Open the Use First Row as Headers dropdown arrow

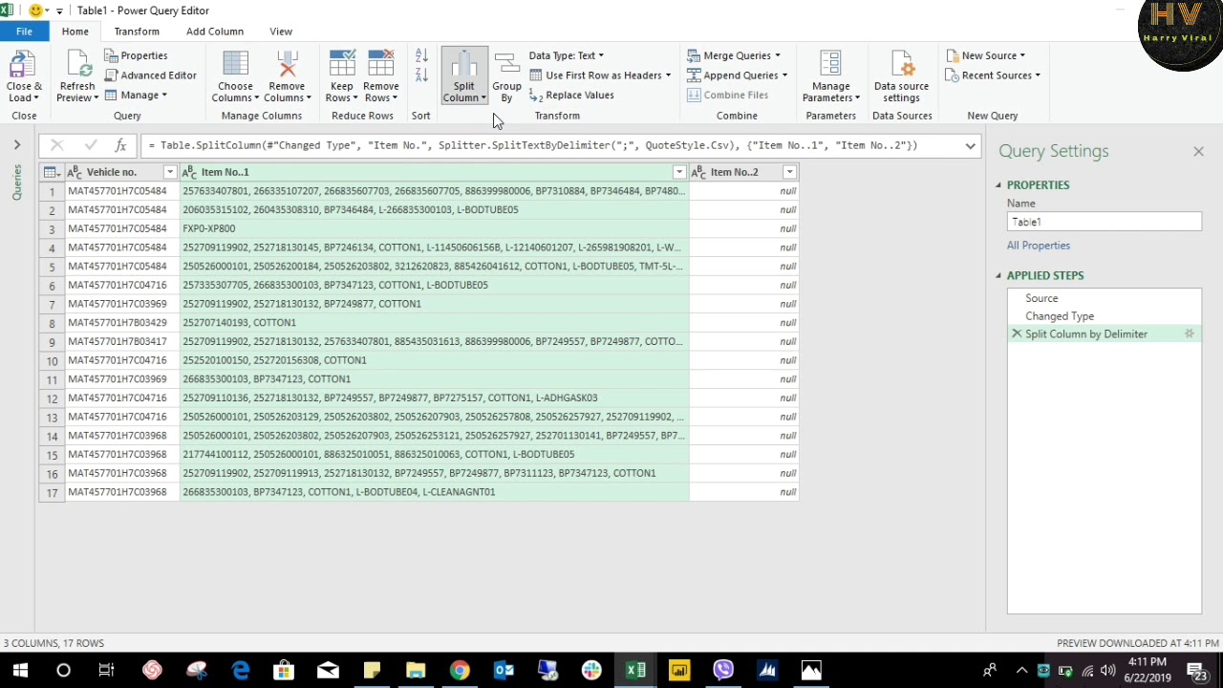coord(668,75)
